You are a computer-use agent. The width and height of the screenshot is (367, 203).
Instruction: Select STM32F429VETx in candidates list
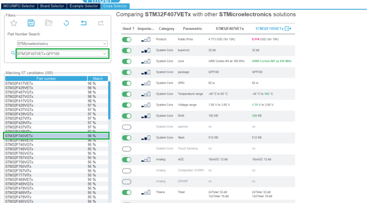click(x=56, y=88)
